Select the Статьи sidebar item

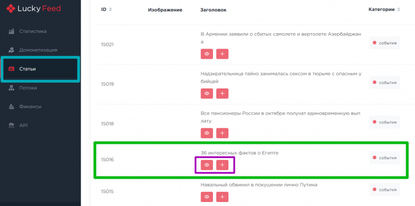pyautogui.click(x=39, y=69)
